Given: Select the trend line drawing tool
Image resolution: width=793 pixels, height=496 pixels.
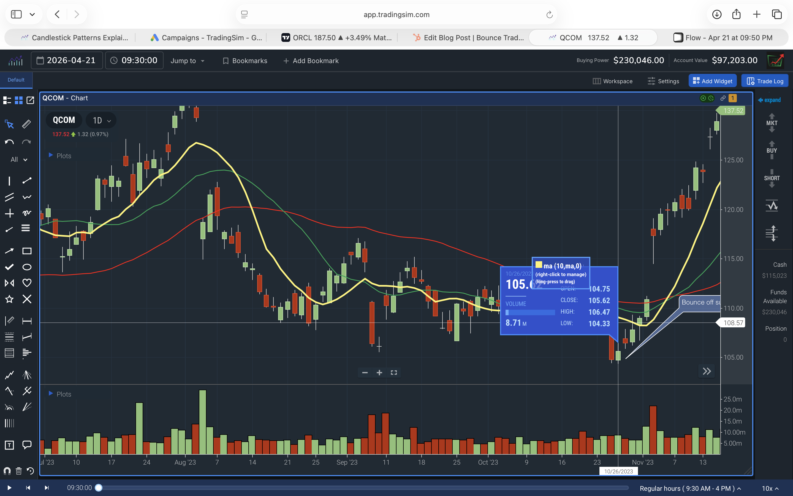Looking at the screenshot, I should 27,181.
